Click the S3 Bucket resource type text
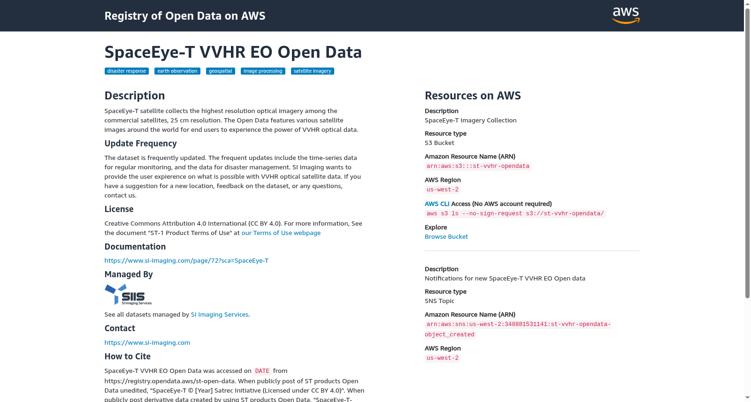This screenshot has width=751, height=402. pyautogui.click(x=439, y=143)
